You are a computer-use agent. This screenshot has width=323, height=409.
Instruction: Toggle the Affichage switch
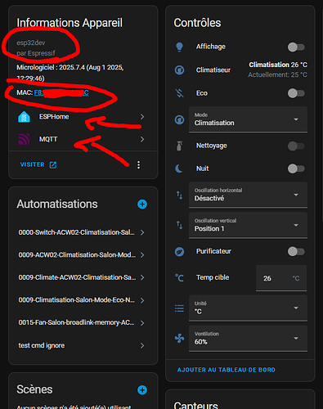pyautogui.click(x=296, y=47)
